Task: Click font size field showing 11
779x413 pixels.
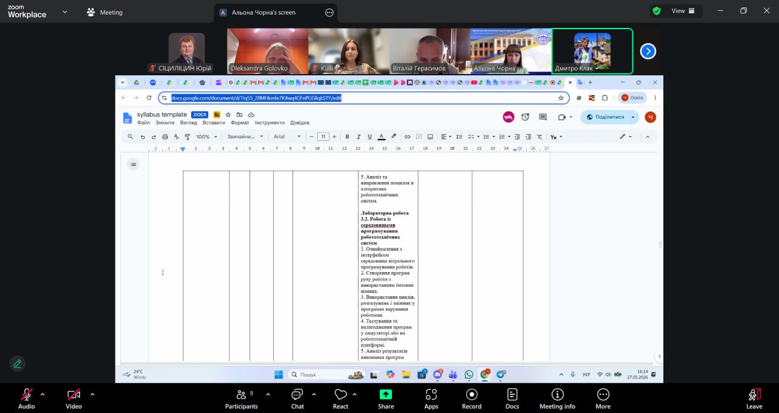Action: tap(323, 137)
